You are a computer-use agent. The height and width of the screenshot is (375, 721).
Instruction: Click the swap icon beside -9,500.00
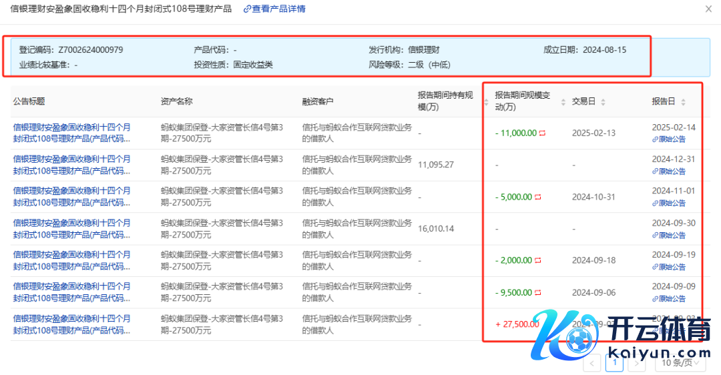click(537, 292)
